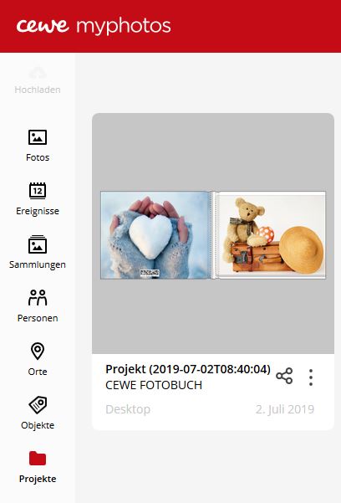The image size is (341, 503).
Task: Click the Ereignisse text label
Action: [38, 211]
